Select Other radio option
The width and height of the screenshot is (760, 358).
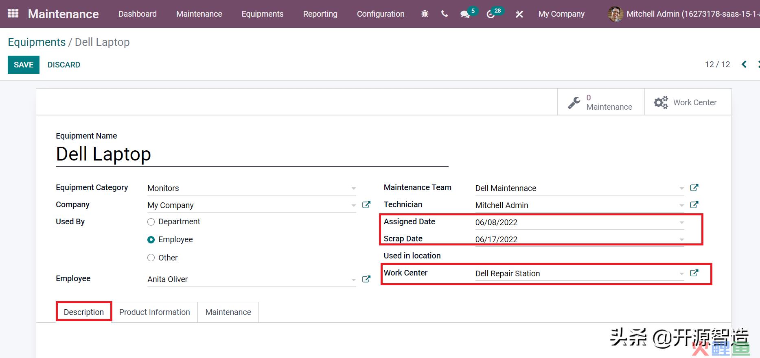[x=151, y=258]
